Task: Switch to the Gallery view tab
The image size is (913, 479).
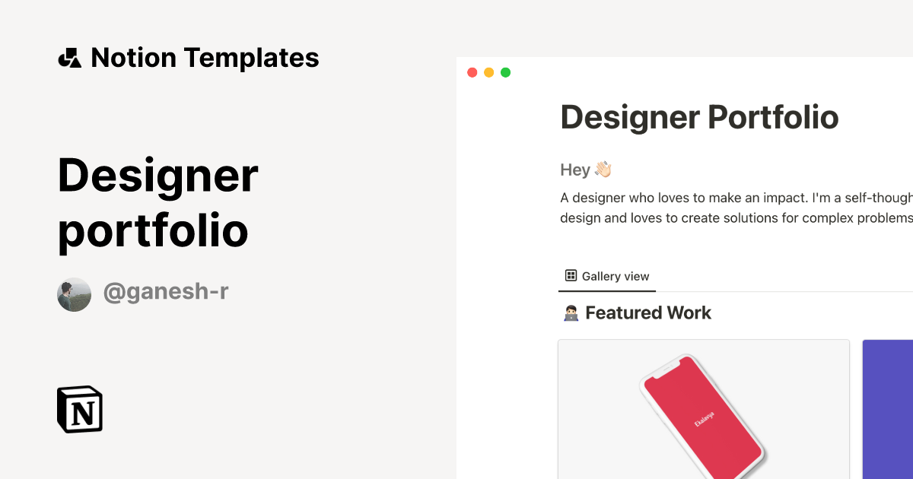Action: pos(606,275)
